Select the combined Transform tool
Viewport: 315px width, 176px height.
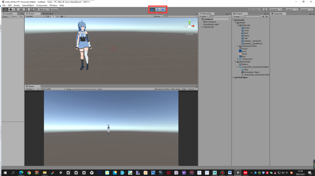pyautogui.click(x=32, y=10)
